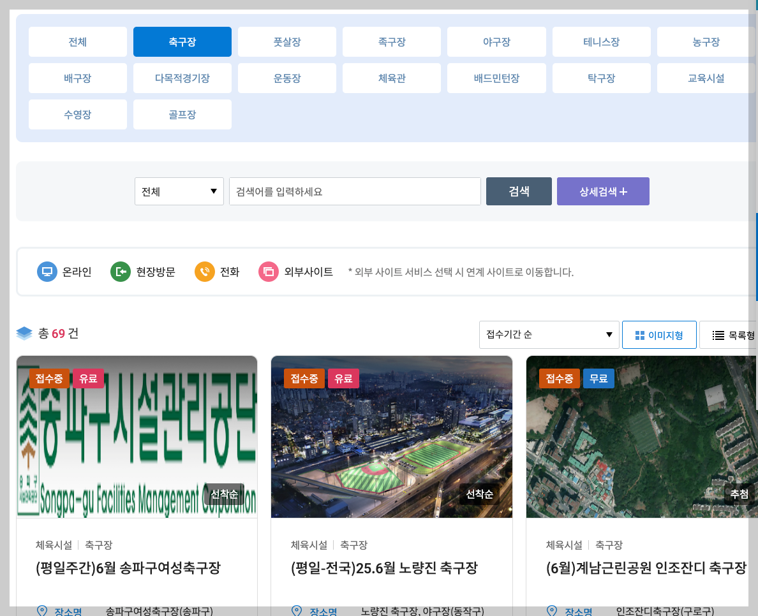The width and height of the screenshot is (758, 616).
Task: Click the location pin icon on 인조잔디축구장 card
Action: (551, 611)
